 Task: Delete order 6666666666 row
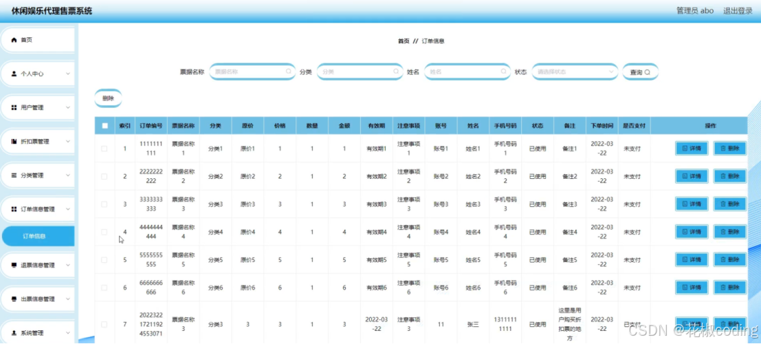pyautogui.click(x=729, y=288)
